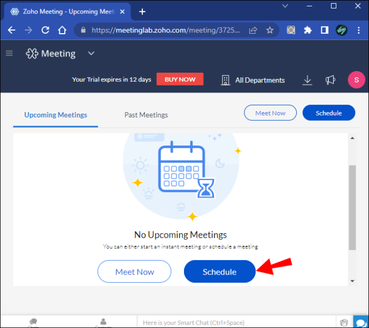Reload the page with refresh icon
Screen dimensions: 369x328
pos(45,30)
